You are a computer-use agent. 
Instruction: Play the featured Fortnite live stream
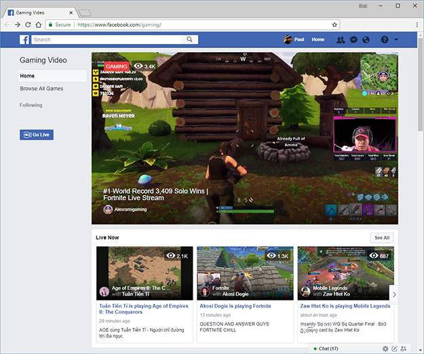coord(245,138)
